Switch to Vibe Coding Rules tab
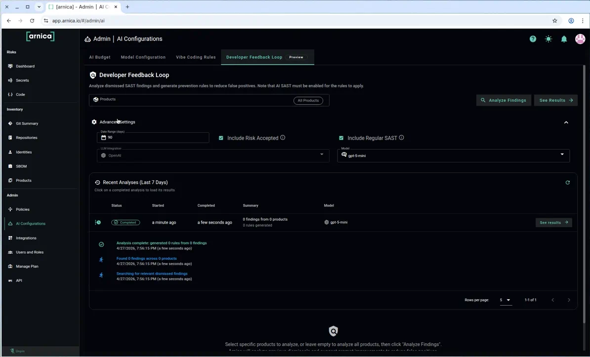 (196, 57)
